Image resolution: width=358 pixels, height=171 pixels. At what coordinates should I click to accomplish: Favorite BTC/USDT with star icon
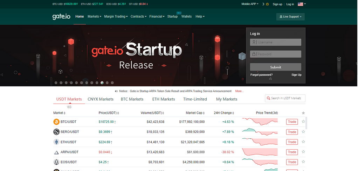pyautogui.click(x=303, y=121)
